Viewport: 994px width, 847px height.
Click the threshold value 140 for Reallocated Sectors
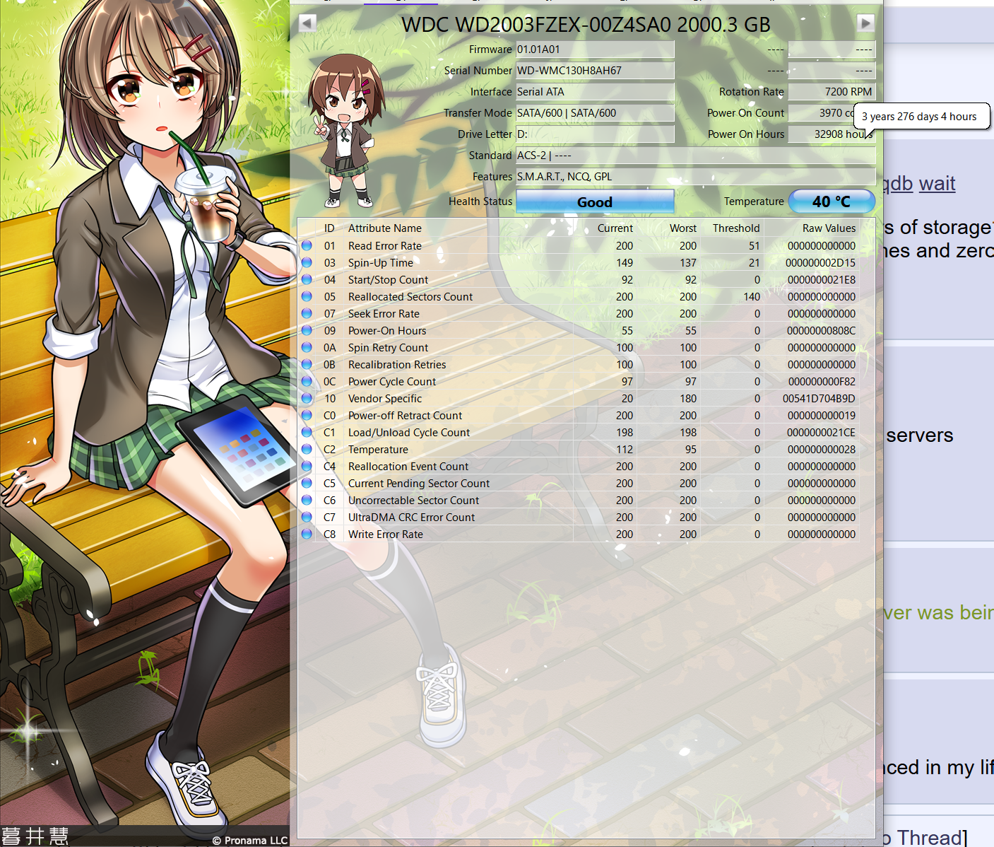[x=752, y=297]
